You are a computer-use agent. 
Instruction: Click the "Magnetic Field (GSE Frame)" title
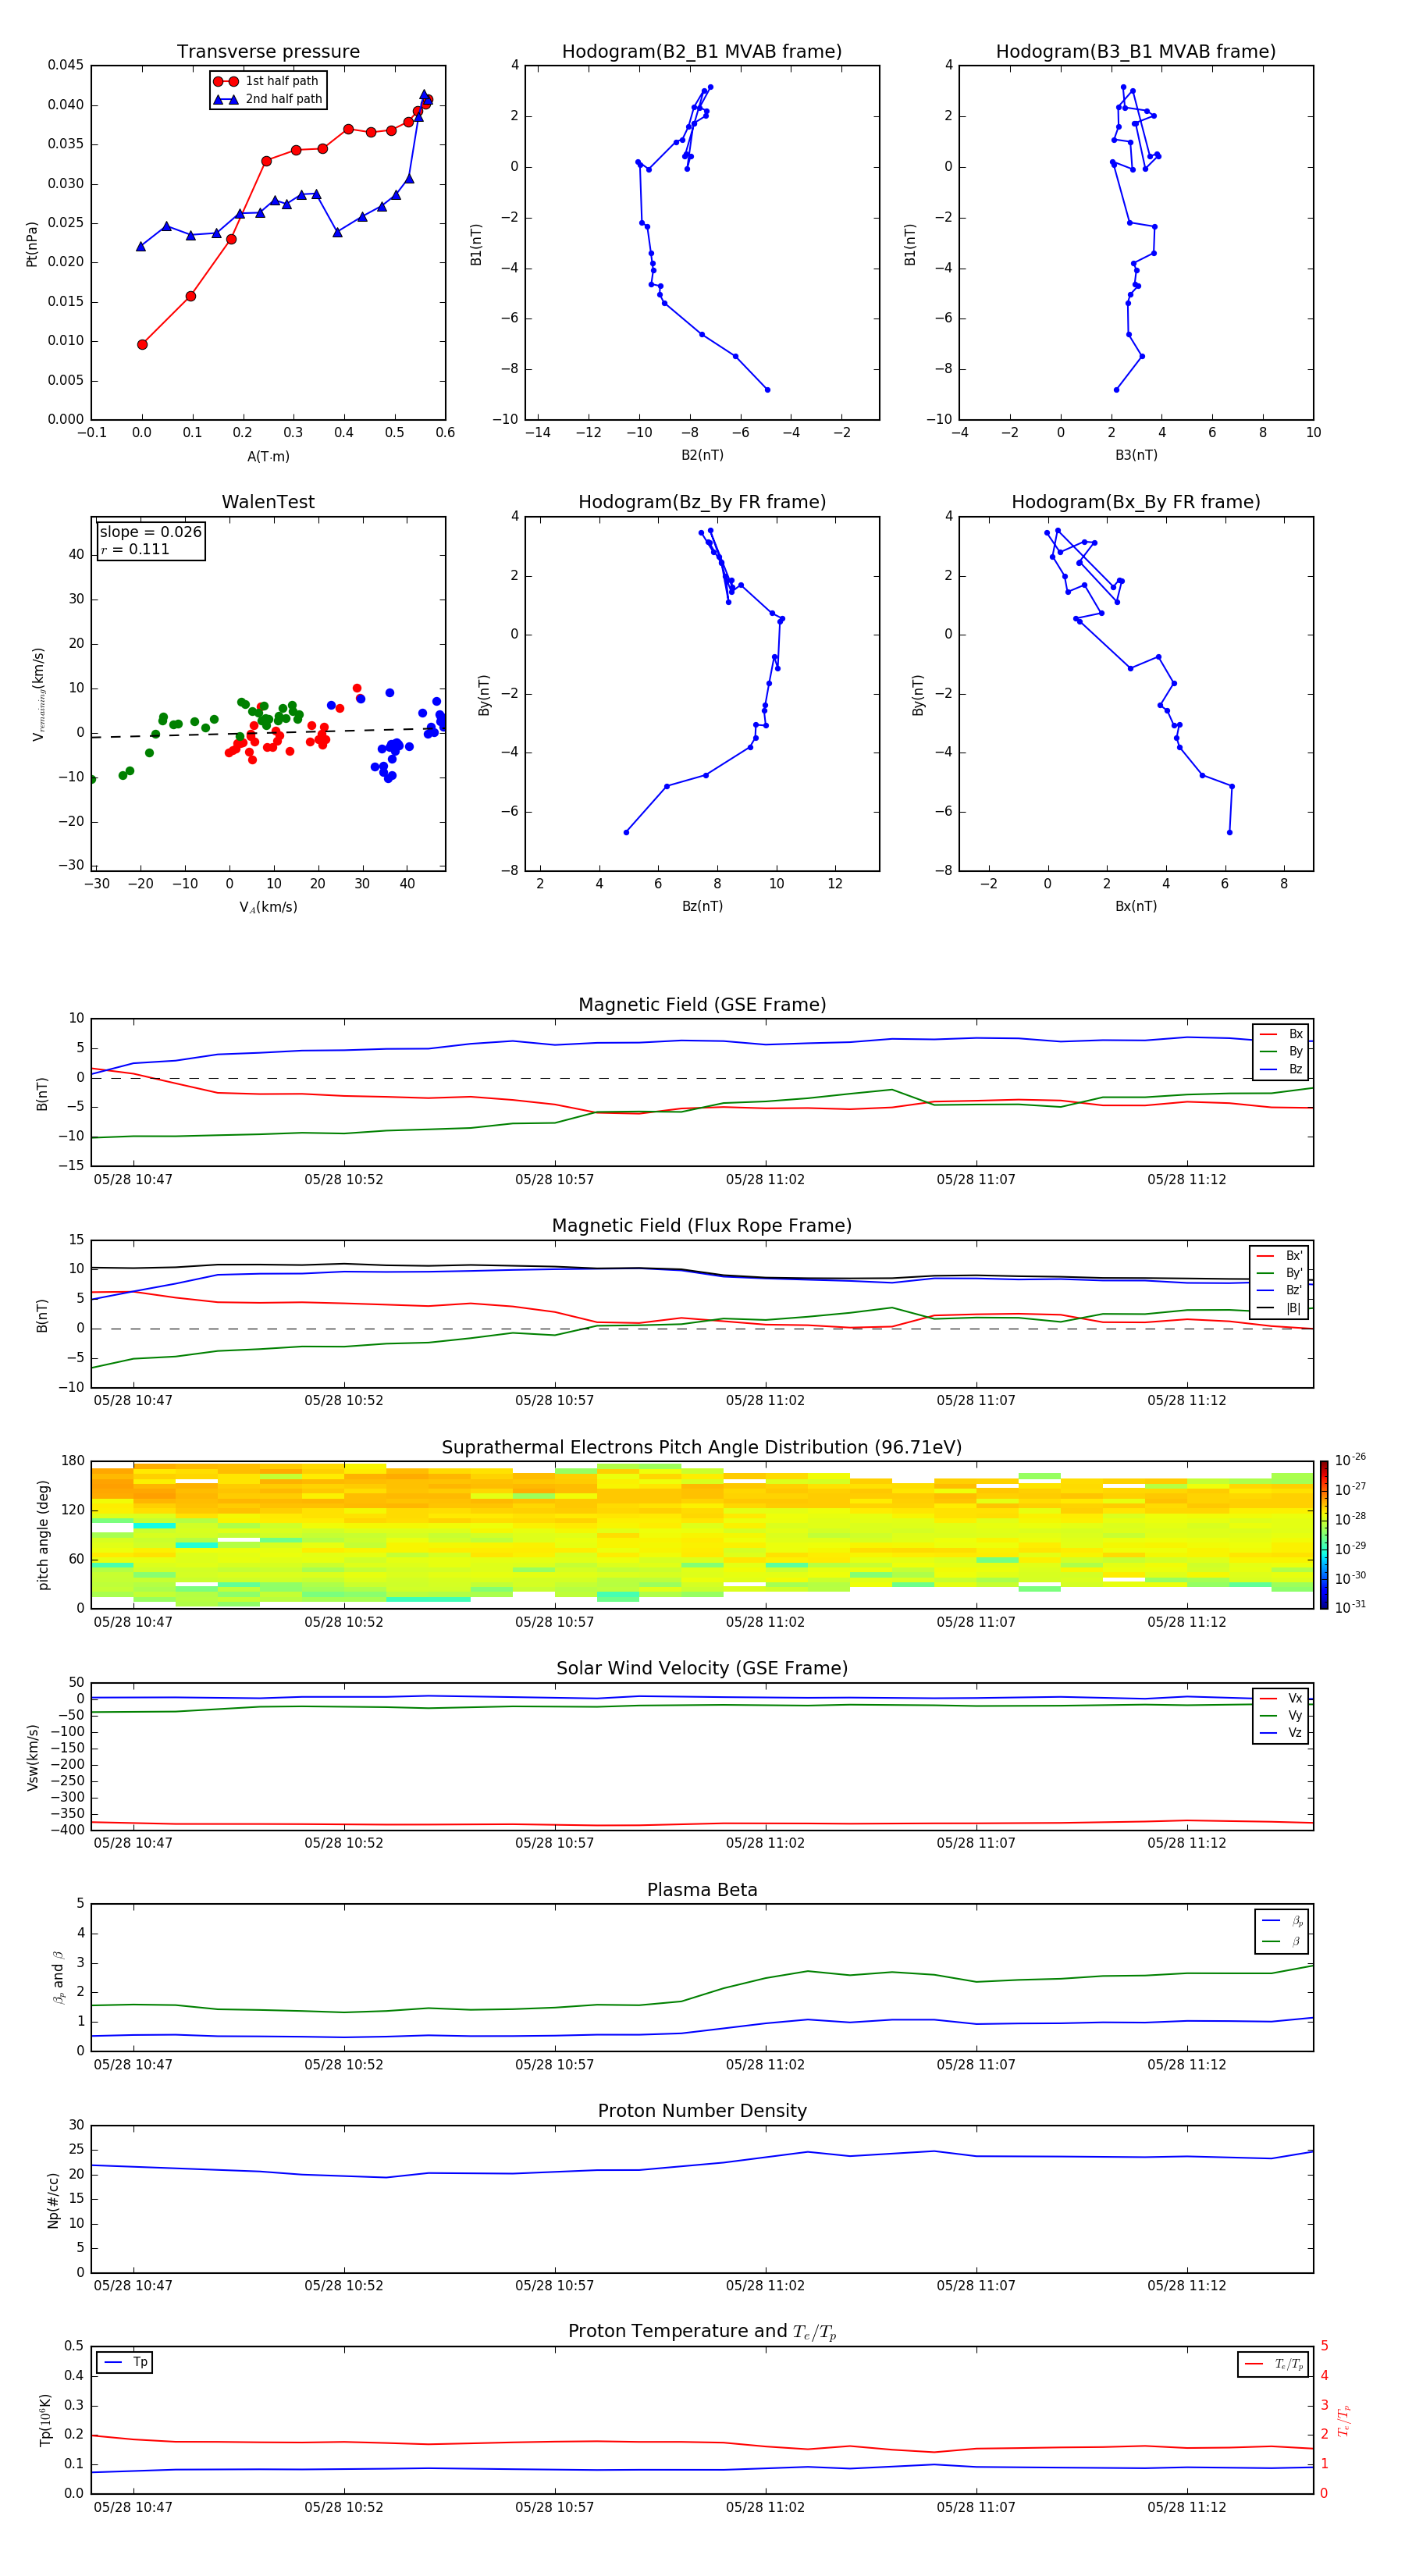702,1005
